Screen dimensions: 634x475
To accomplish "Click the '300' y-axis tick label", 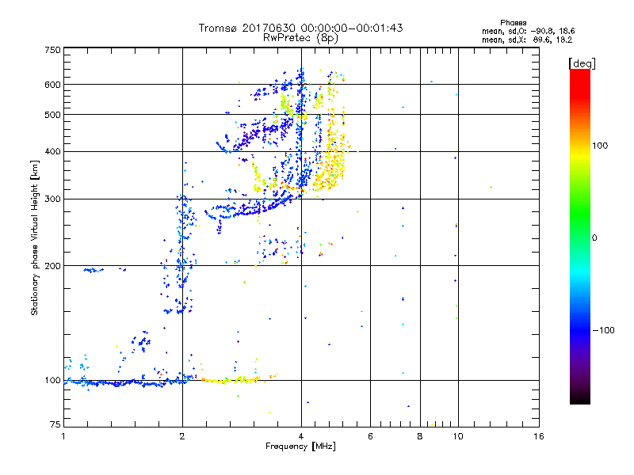I will click(x=52, y=199).
